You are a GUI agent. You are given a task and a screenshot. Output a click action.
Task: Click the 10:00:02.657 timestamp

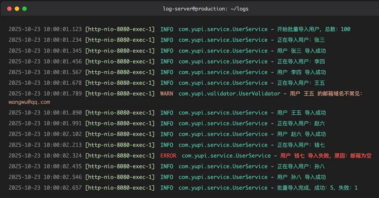pos(62,188)
